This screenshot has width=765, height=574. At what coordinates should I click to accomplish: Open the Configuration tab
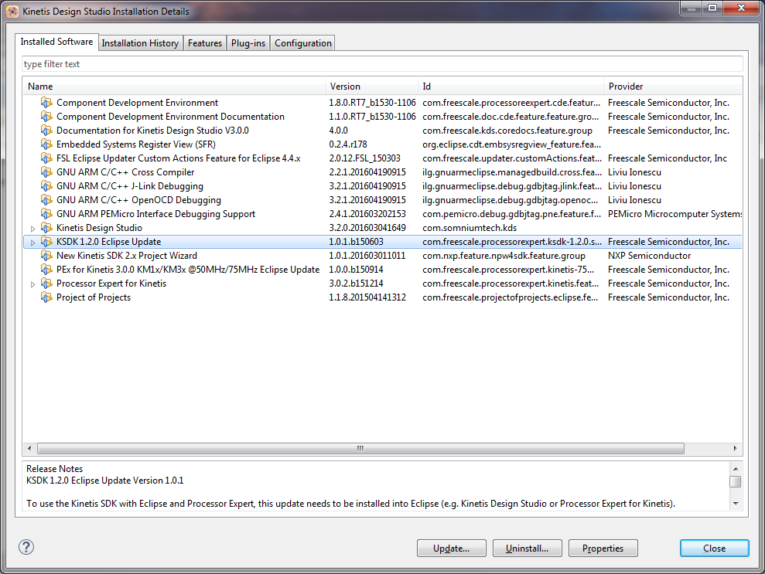tap(303, 43)
